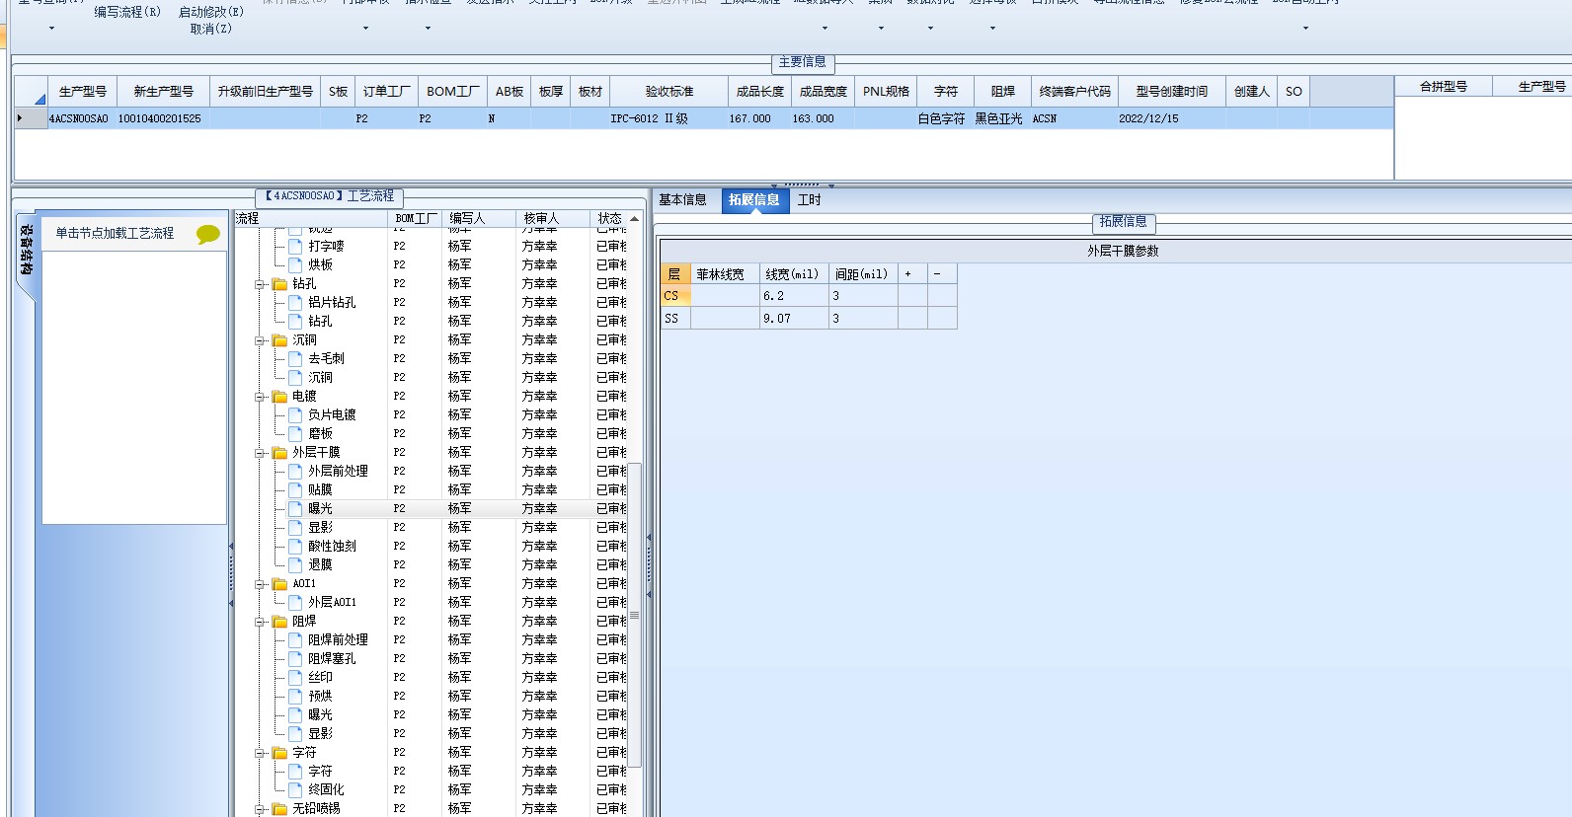This screenshot has width=1572, height=817.
Task: Click the document icon beside 负片电镀
Action: (x=295, y=414)
